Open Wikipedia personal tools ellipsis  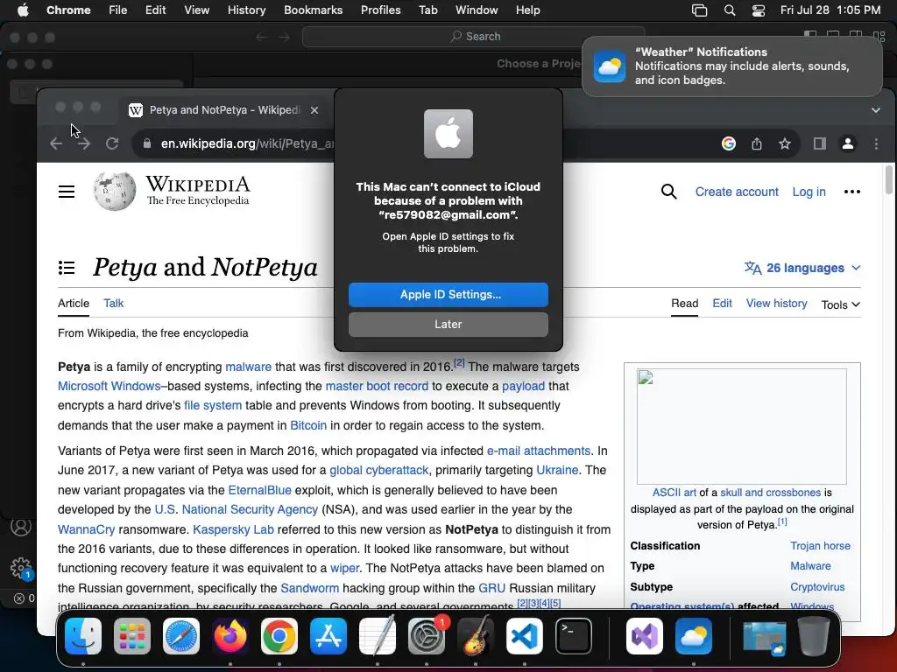[852, 192]
